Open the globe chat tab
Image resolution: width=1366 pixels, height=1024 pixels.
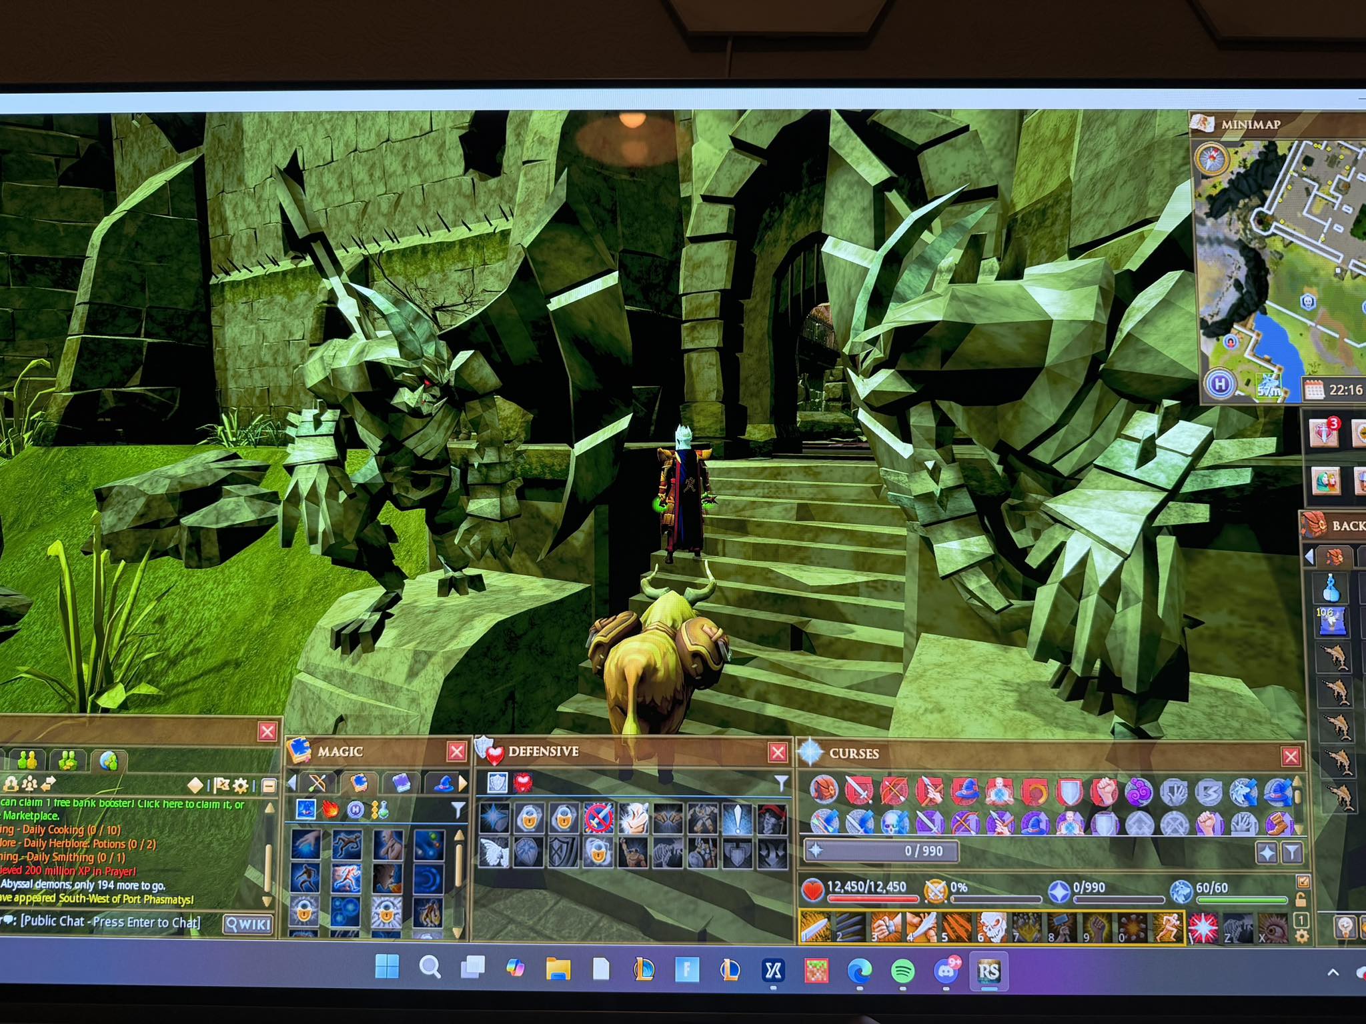click(109, 759)
